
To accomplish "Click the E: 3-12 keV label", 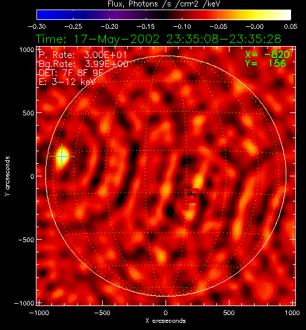I will click(x=67, y=82).
